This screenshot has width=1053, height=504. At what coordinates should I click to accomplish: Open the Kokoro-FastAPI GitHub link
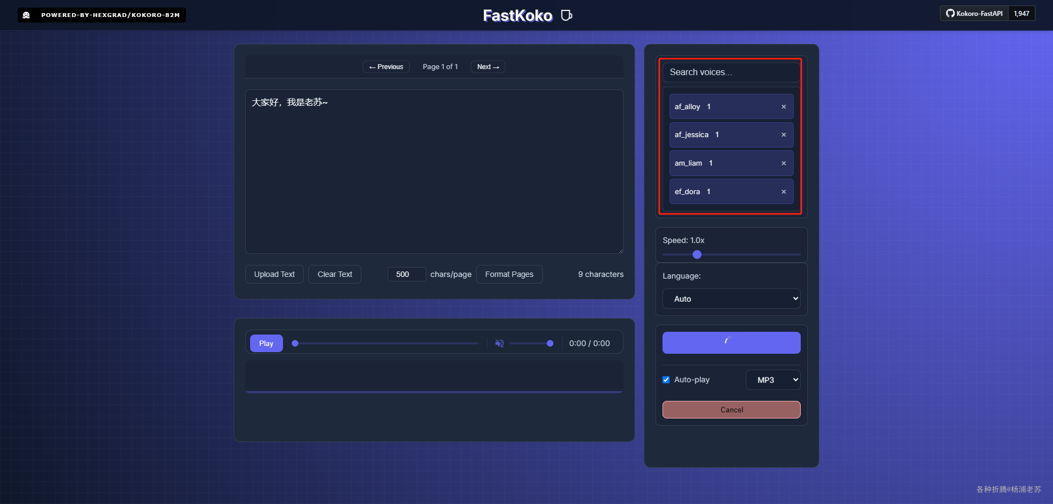(x=975, y=14)
